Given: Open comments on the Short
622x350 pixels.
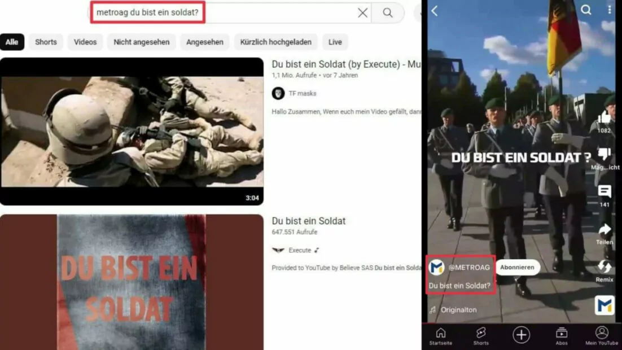Looking at the screenshot, I should 604,192.
